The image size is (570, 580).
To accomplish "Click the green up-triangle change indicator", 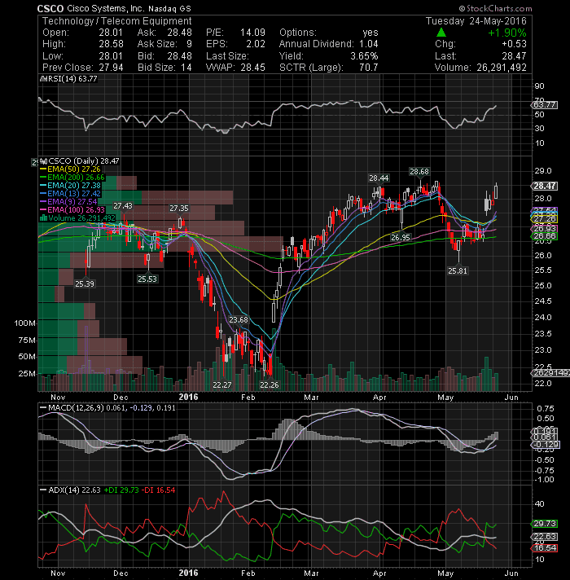I will pos(441,33).
